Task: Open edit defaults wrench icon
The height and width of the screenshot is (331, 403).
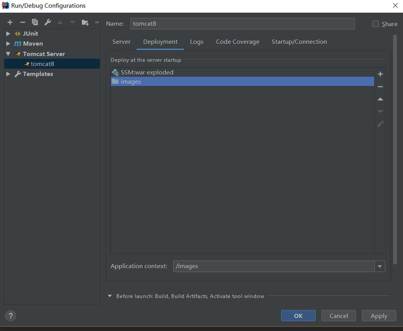Action: (48, 22)
